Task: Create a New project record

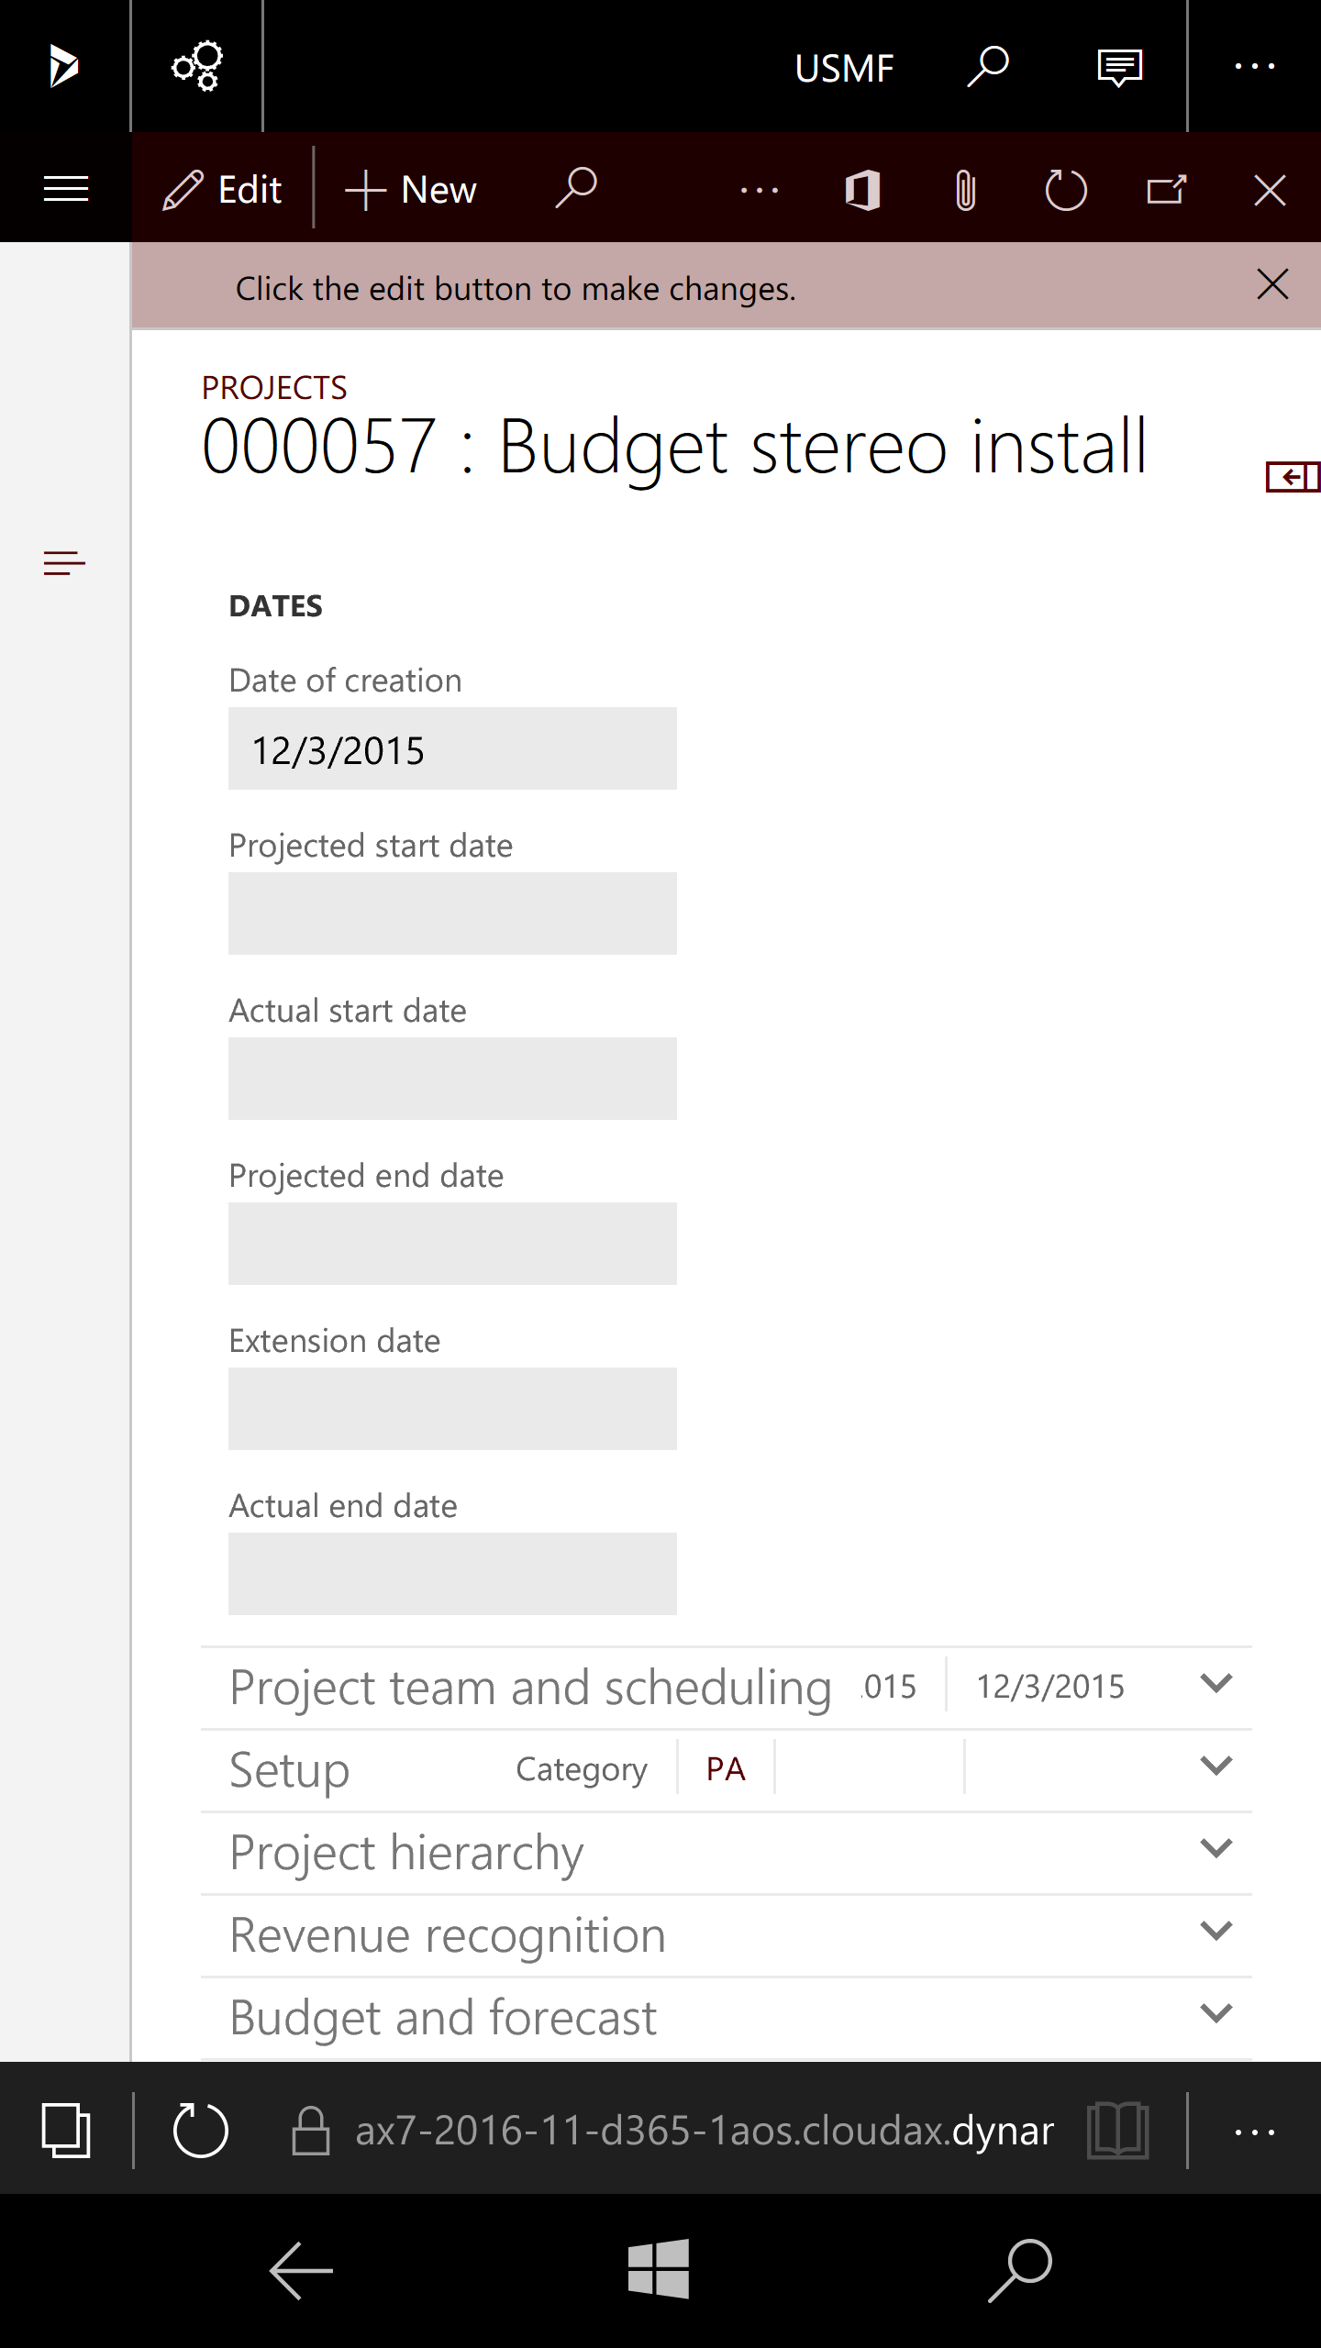Action: coord(411,190)
